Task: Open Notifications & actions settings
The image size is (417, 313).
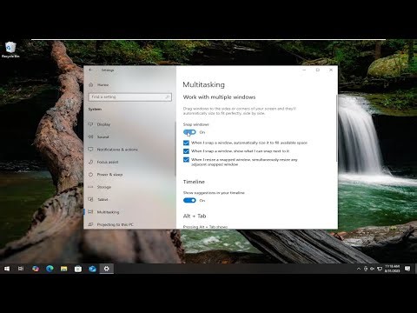Action: pyautogui.click(x=117, y=150)
